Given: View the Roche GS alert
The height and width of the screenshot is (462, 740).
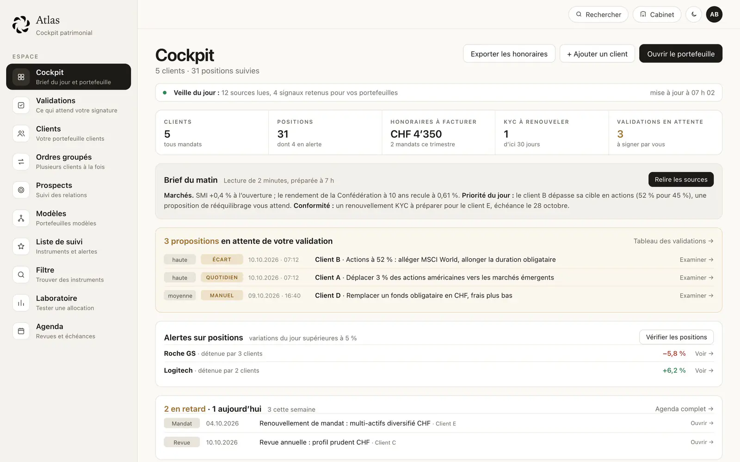Looking at the screenshot, I should pos(704,353).
